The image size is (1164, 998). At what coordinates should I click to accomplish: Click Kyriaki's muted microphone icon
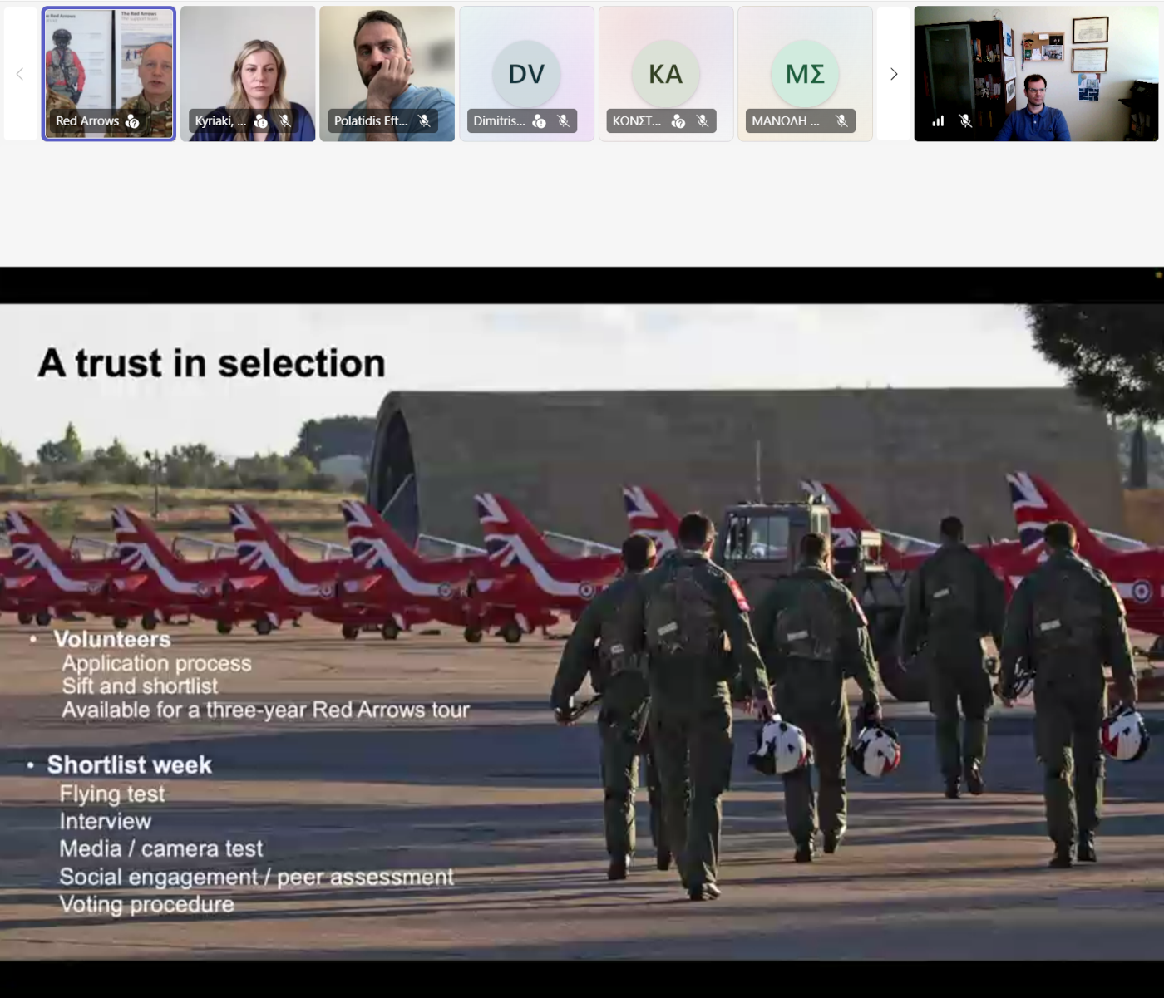pyautogui.click(x=285, y=121)
